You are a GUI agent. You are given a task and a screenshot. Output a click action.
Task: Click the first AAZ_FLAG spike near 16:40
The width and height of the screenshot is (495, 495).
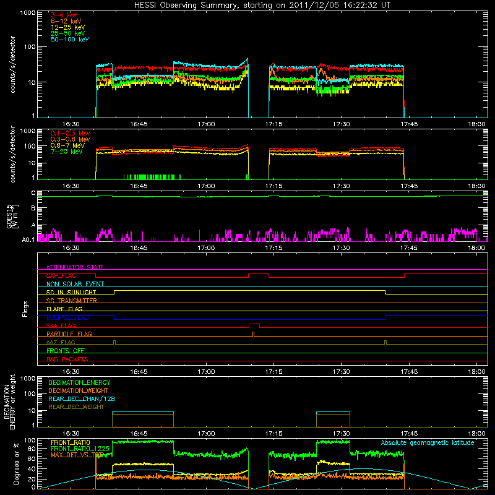coord(114,342)
